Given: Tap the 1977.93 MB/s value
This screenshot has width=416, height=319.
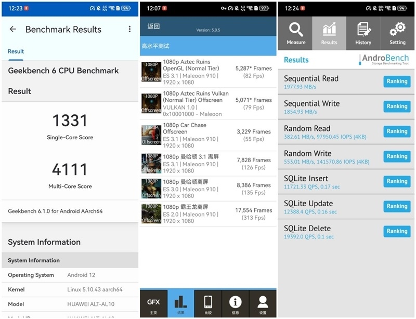Looking at the screenshot, I should [x=300, y=87].
